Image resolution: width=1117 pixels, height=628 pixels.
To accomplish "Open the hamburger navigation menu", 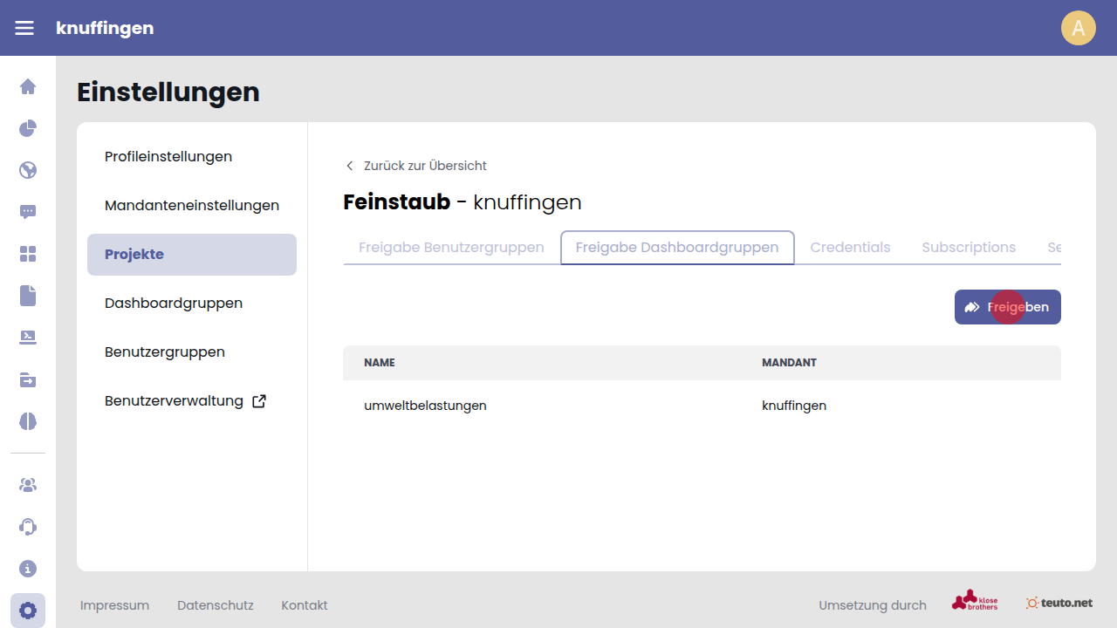I will [24, 28].
